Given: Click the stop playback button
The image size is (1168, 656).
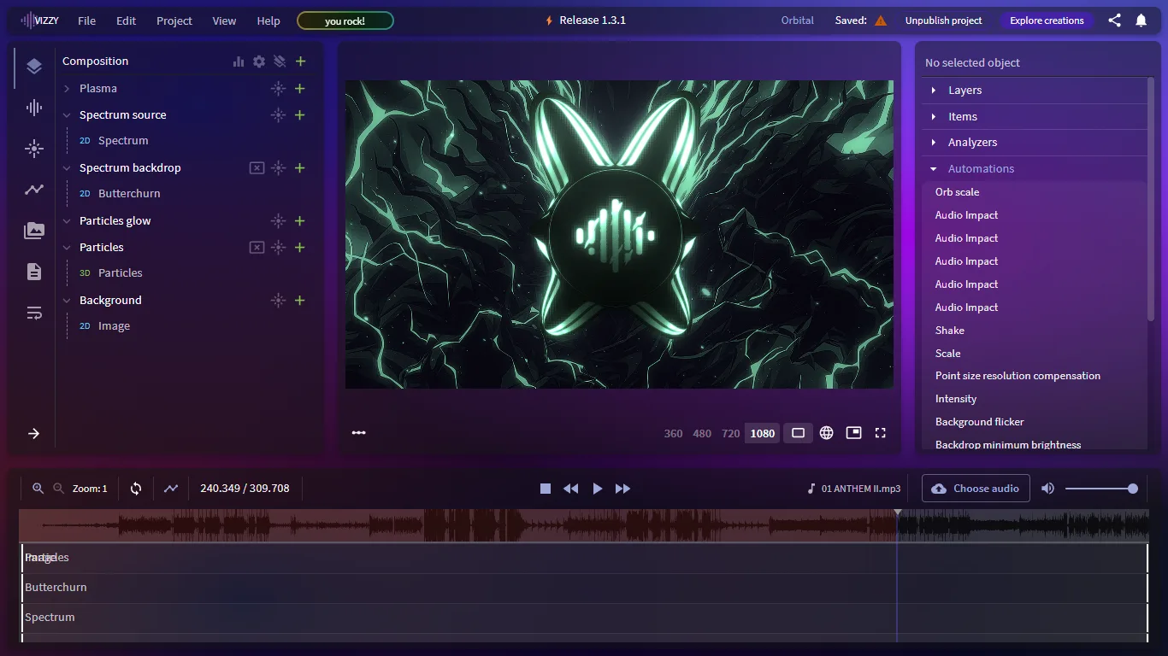Looking at the screenshot, I should pos(546,489).
